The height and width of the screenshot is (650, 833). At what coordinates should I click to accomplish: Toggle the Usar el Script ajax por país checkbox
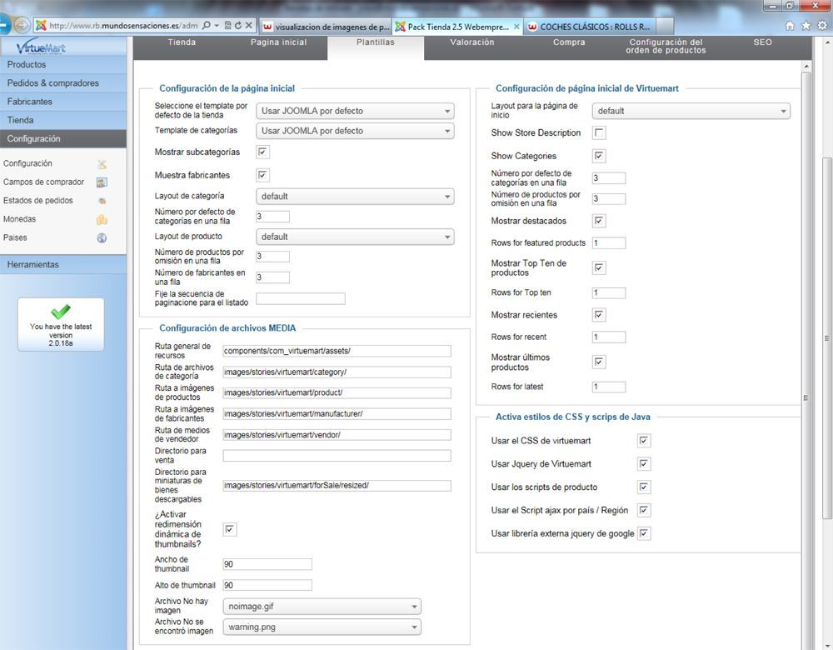644,511
